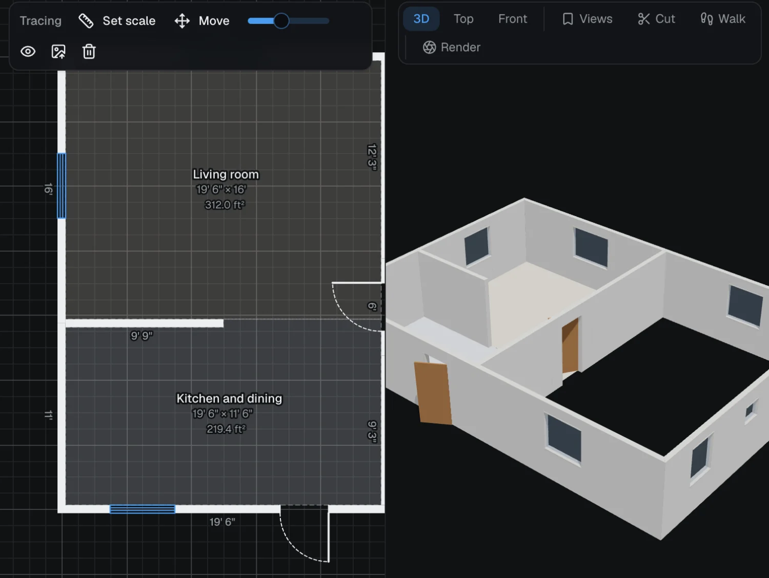Select the door swing on bottom wall
Viewport: 769px width, 578px height.
[x=305, y=533]
